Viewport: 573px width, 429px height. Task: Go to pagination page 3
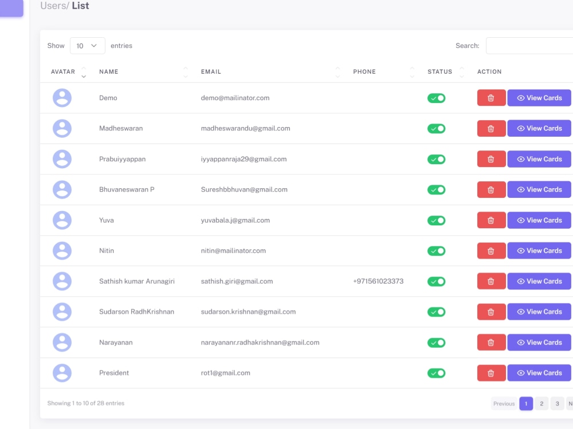pos(558,403)
